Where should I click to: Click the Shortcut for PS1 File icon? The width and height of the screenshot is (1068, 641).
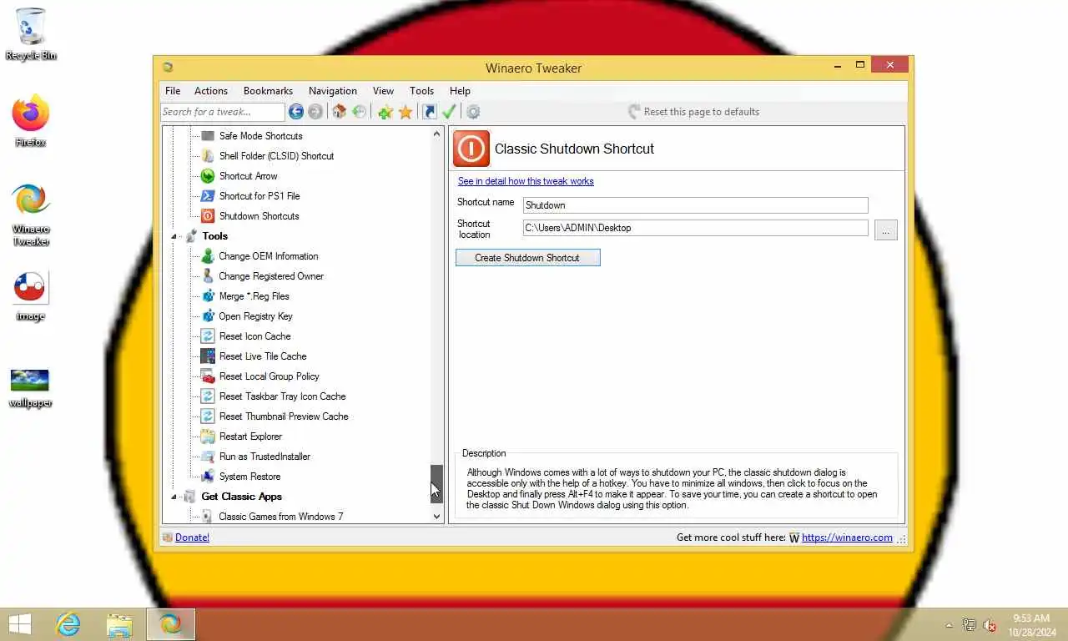208,196
